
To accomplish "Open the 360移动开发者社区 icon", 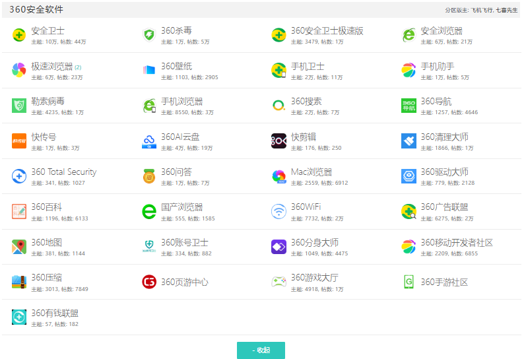I will (x=409, y=247).
